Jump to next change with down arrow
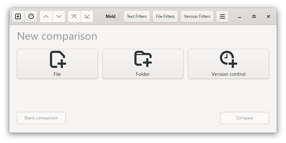Viewport: 286px width, 143px height. click(59, 16)
